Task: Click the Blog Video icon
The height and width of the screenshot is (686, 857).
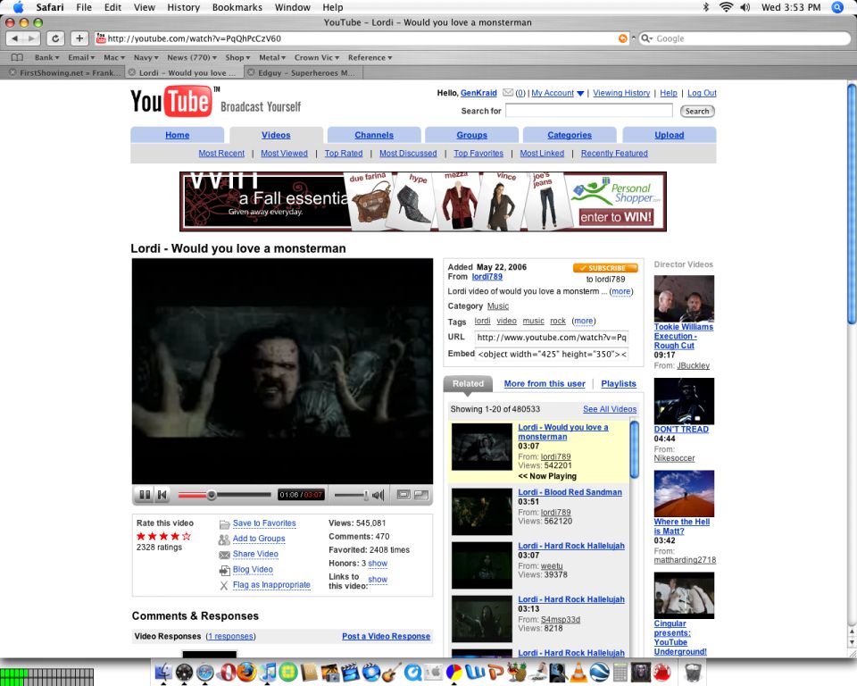Action: tap(224, 570)
